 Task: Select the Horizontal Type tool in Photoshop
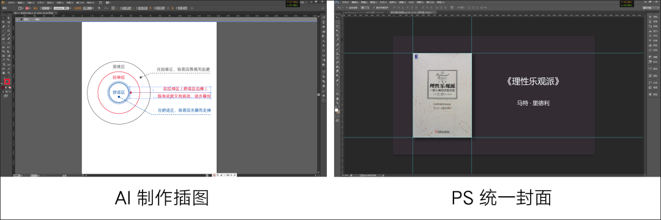(x=337, y=85)
